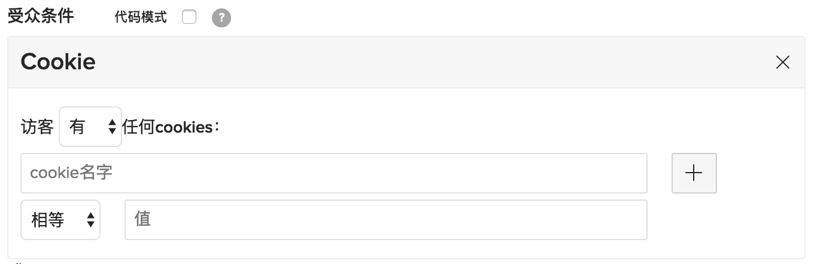Click the 访客 label text
814x264 pixels.
click(x=37, y=127)
